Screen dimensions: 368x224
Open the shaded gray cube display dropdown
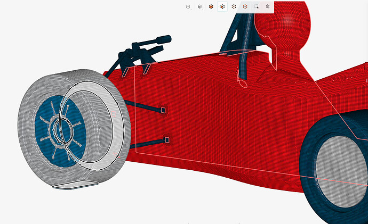point(200,7)
